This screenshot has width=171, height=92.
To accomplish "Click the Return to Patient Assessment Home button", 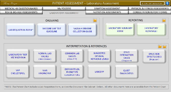I will (x=152, y=3).
